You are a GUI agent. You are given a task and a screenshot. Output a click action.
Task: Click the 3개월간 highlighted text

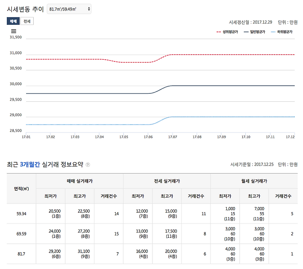click(30, 164)
